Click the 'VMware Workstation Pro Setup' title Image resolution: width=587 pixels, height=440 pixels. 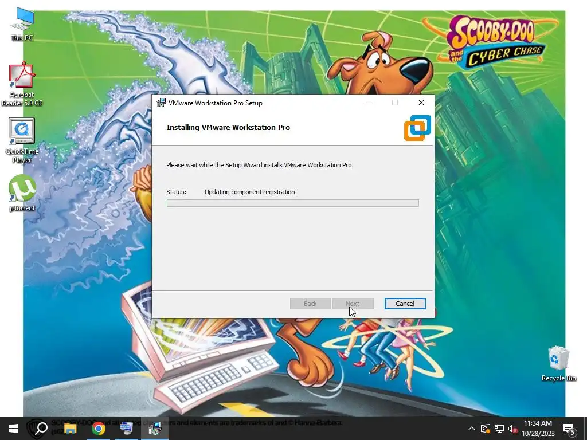(216, 103)
